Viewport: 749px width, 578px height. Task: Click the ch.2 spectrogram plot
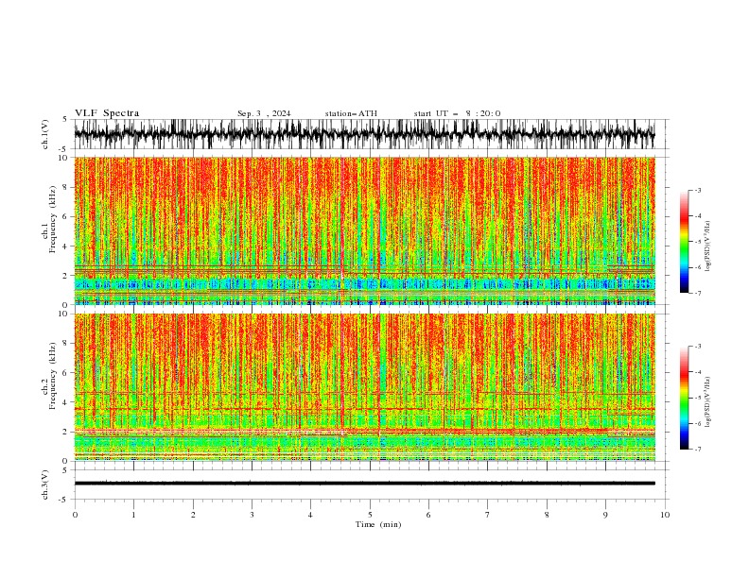(364, 387)
